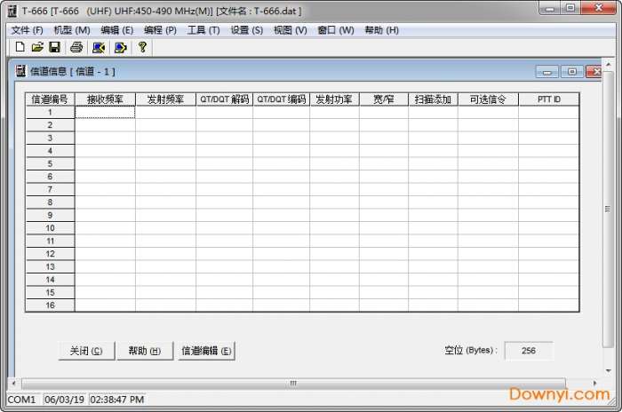The image size is (622, 412).
Task: Select the channel 1 接收频率 cell
Action: tap(105, 112)
